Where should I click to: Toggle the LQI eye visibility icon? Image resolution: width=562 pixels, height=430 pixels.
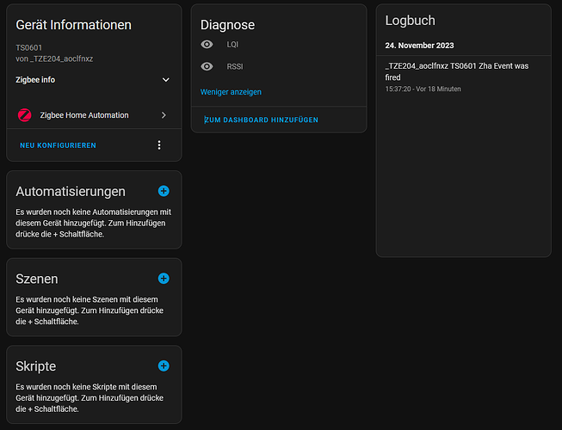tap(207, 44)
